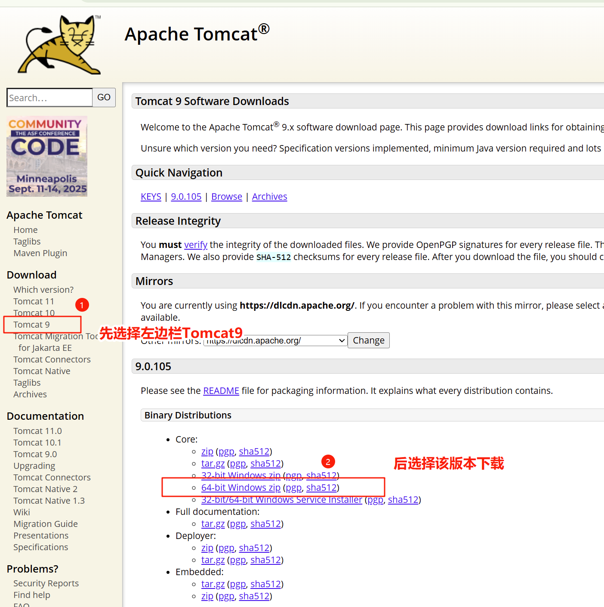This screenshot has width=604, height=607.
Task: Open the verify integrity link
Action: (x=196, y=245)
